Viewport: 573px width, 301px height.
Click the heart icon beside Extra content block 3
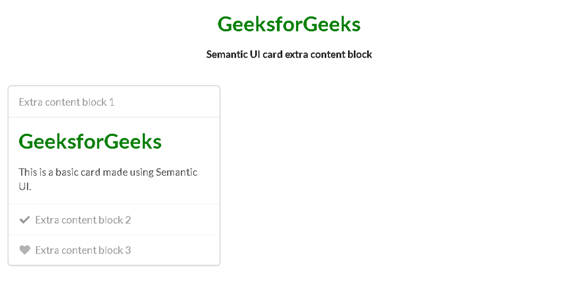click(24, 250)
